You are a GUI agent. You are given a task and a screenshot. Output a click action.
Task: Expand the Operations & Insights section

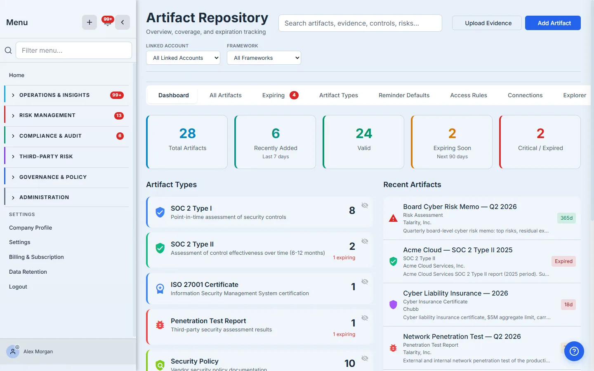click(x=66, y=95)
